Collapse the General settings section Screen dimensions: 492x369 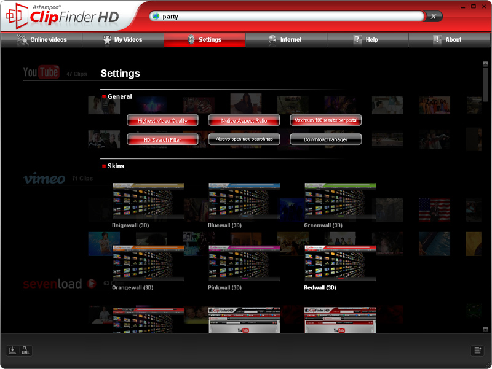pos(103,96)
